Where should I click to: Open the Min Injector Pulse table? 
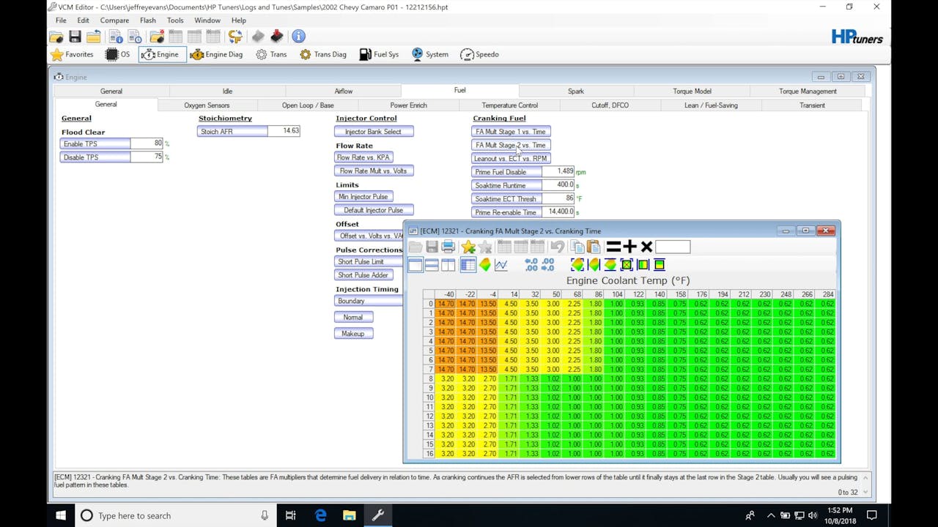point(363,197)
